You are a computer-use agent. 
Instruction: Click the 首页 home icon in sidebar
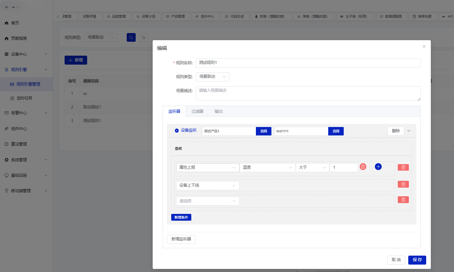tap(6, 23)
